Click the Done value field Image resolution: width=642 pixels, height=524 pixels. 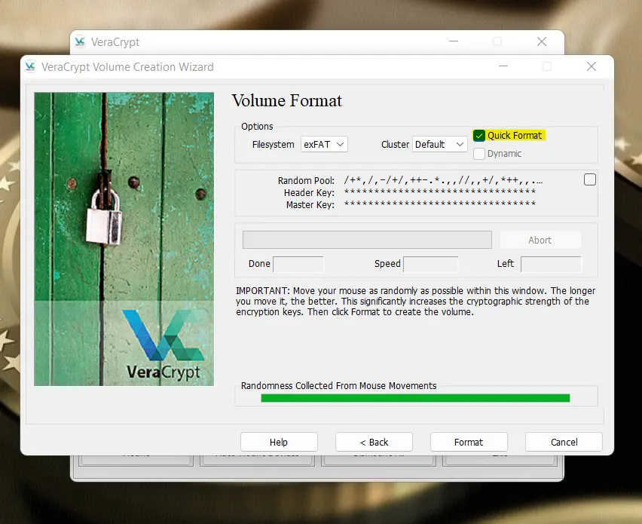point(298,264)
